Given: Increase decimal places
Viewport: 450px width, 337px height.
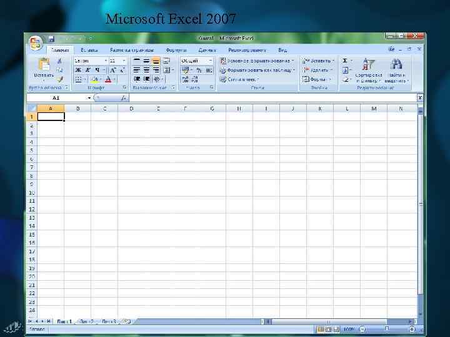Looking at the screenshot, I should point(185,79).
